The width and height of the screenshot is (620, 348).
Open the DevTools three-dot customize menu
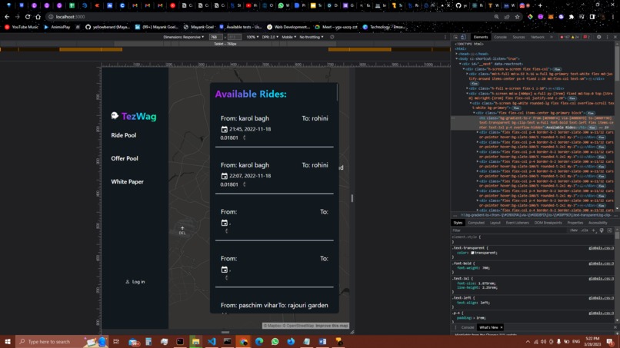[608, 37]
